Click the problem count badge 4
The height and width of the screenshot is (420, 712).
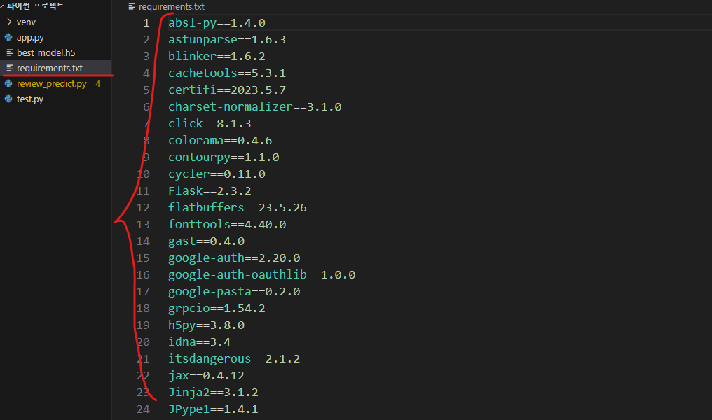98,84
